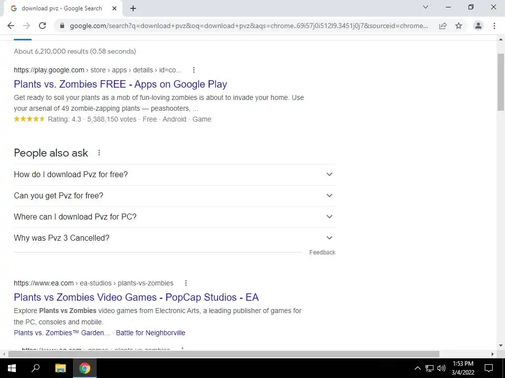The height and width of the screenshot is (378, 505).
Task: Open the Chrome profile avatar
Action: (478, 26)
